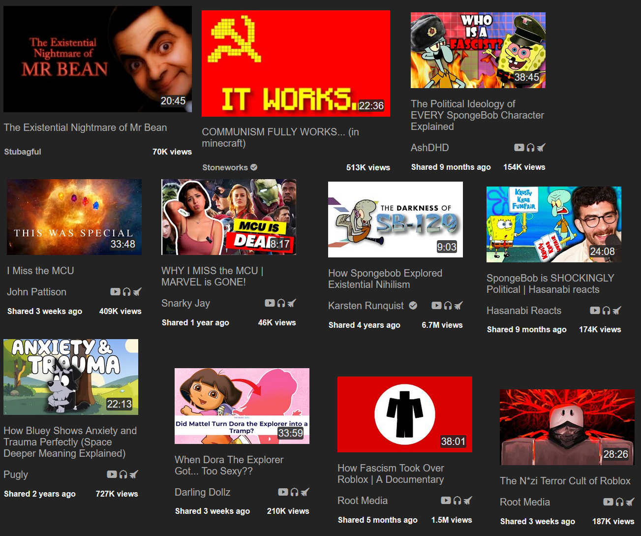Click title 'How Bluey Shows Anxiety and Trauma Perfectly'
Image resolution: width=641 pixels, height=536 pixels.
coord(70,442)
